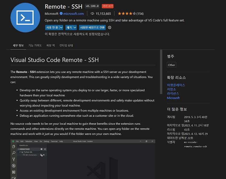Viewport: 226px width, 179px height.
Task: Click the install count cloud download icon
Action: point(92,14)
